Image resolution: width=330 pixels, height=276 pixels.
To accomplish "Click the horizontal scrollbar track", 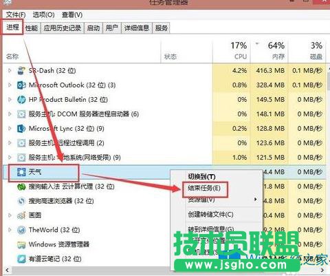I will click(91, 270).
